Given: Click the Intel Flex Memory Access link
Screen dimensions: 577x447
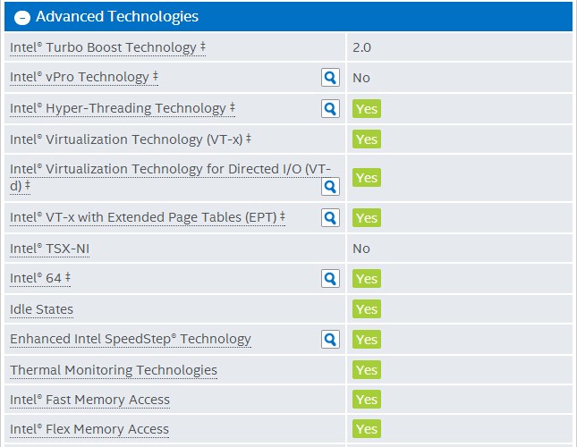Looking at the screenshot, I should [x=89, y=429].
